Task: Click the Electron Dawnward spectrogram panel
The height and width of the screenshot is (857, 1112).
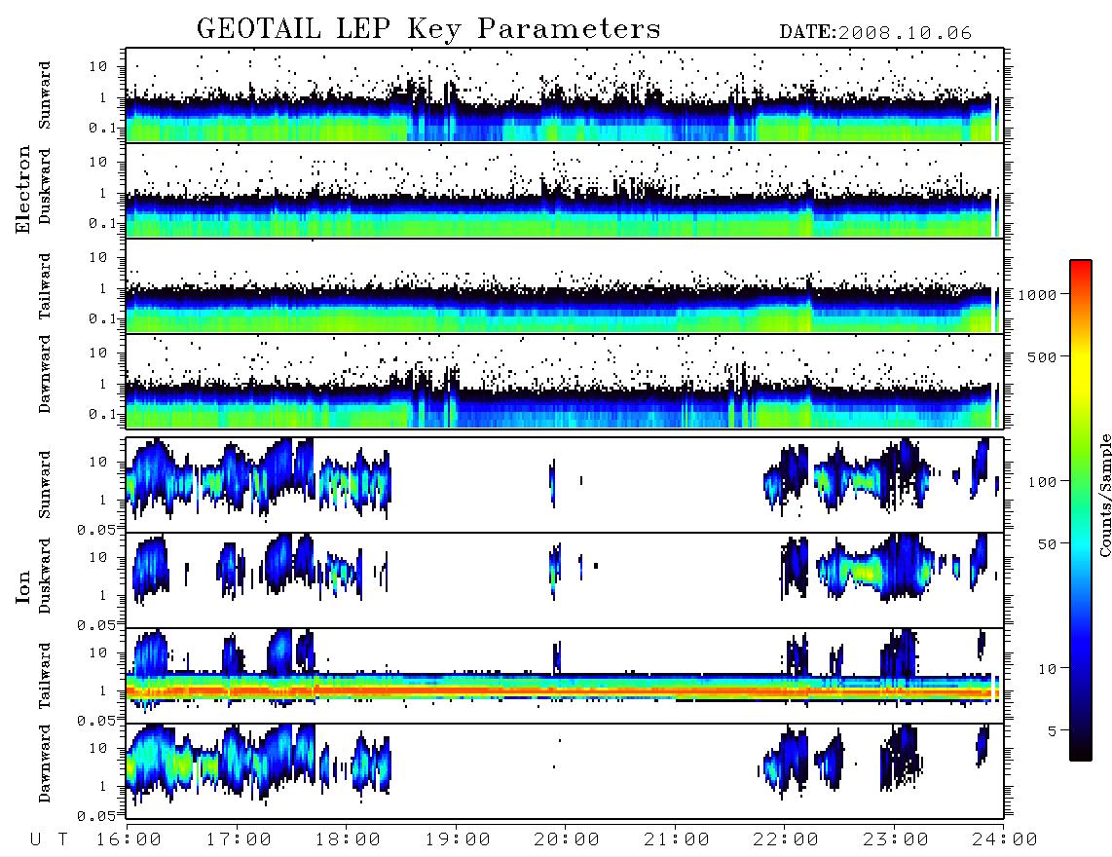Action: point(565,381)
